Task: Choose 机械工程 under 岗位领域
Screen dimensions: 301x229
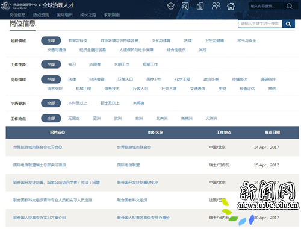Action: (84, 89)
